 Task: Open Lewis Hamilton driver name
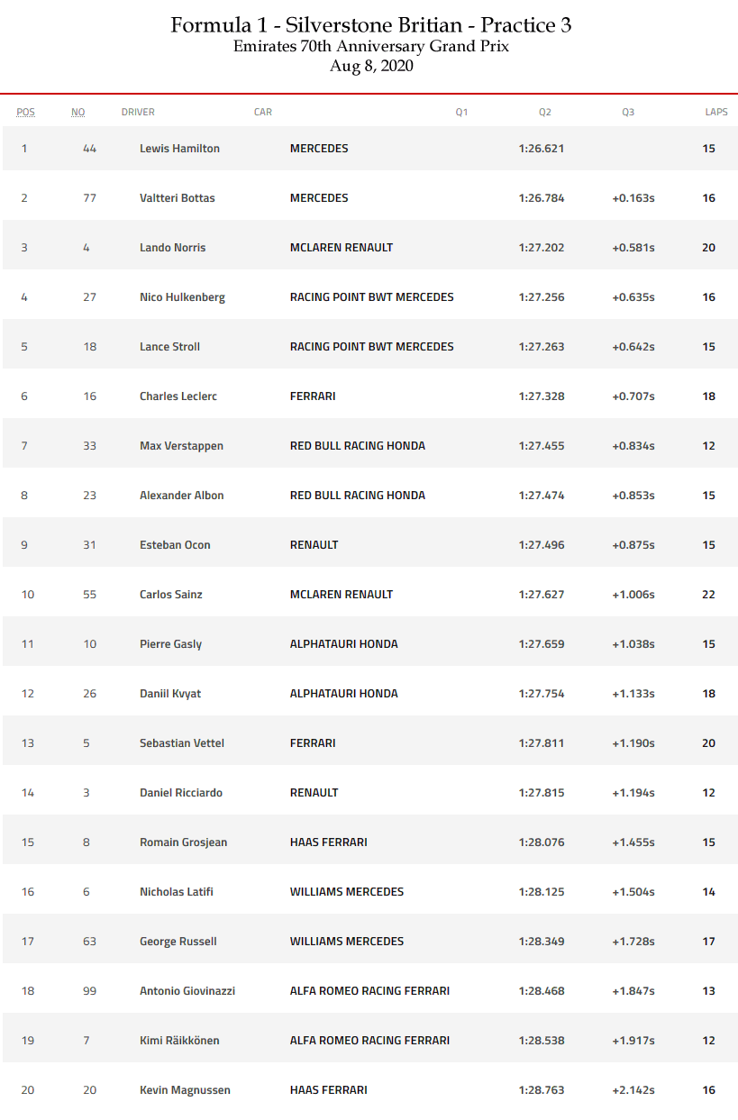point(179,149)
